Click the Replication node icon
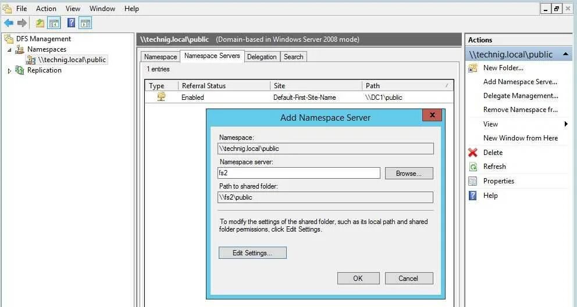The height and width of the screenshot is (307, 577). click(x=20, y=70)
